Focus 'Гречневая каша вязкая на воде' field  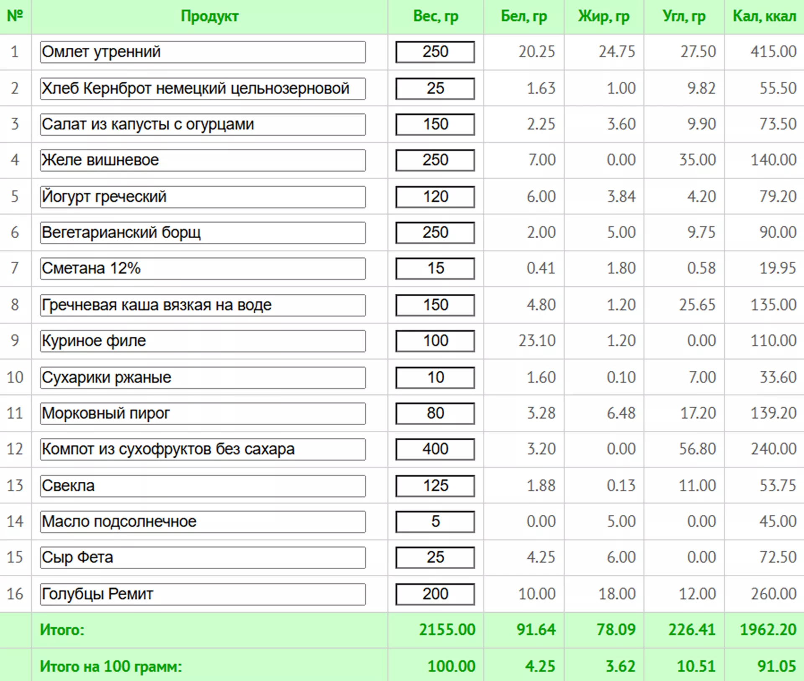click(x=203, y=305)
